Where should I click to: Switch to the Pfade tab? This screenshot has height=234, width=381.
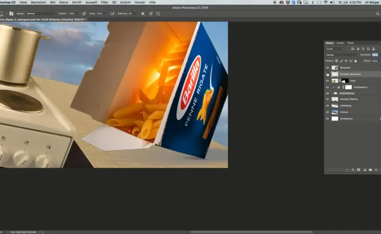[x=350, y=43]
